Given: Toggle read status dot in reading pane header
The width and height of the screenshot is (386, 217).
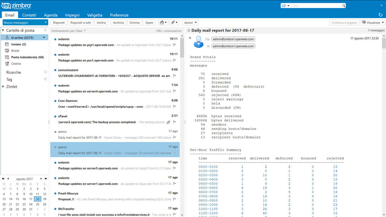Looking at the screenshot, I should 190,38.
